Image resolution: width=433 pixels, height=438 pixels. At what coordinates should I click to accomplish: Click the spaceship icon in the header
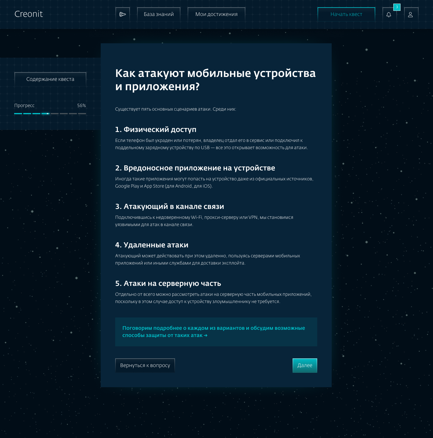click(123, 14)
